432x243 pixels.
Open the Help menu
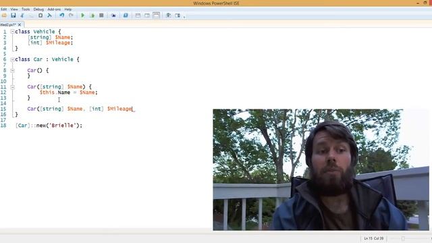(x=68, y=9)
